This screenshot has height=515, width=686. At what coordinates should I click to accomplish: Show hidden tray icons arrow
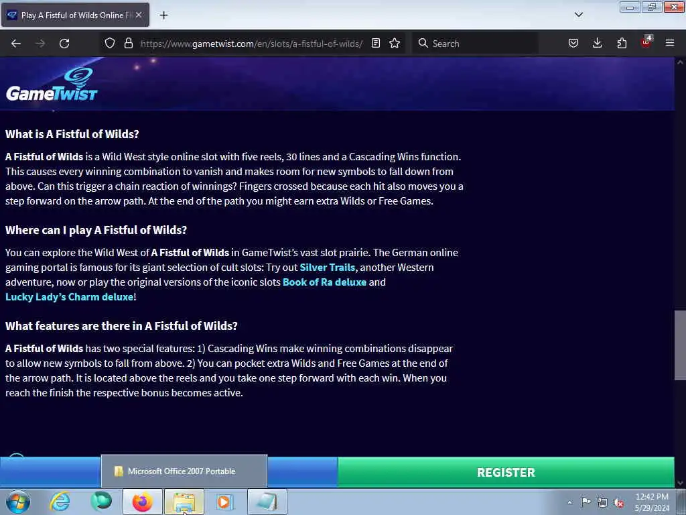569,502
